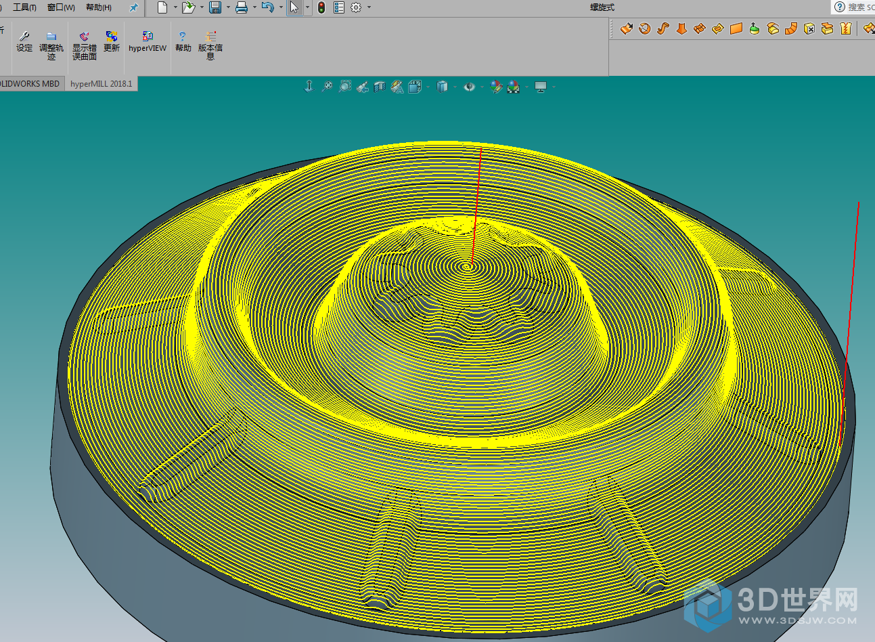Switch to the hyperMILL 2018.1 tab
The width and height of the screenshot is (875, 642).
click(x=102, y=84)
